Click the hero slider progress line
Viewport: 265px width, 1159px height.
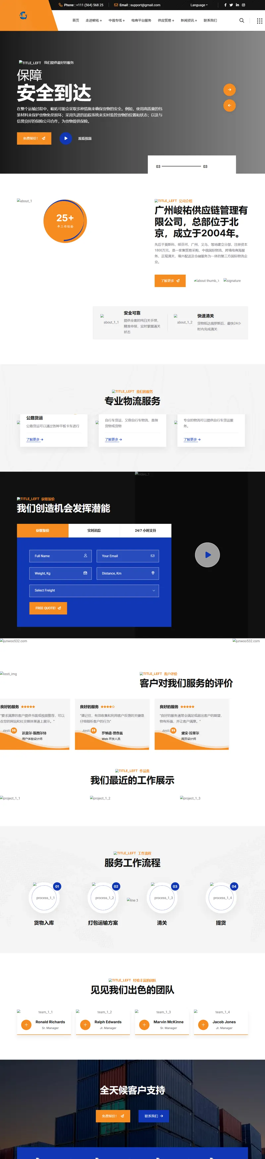[181, 166]
